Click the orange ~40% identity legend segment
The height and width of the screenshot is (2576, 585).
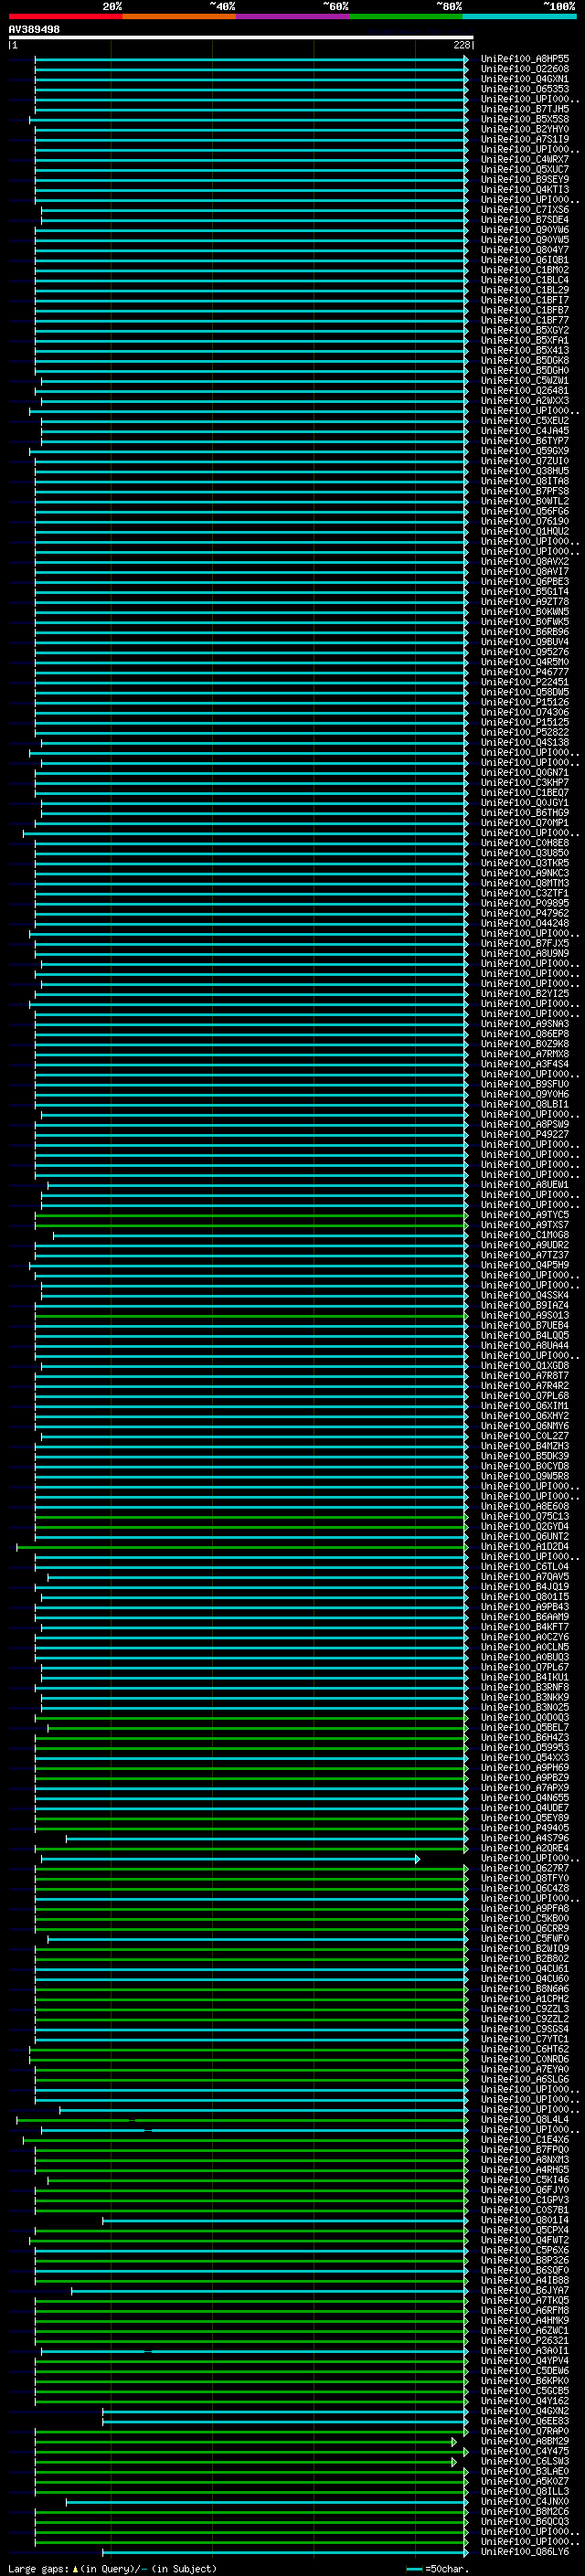(179, 16)
